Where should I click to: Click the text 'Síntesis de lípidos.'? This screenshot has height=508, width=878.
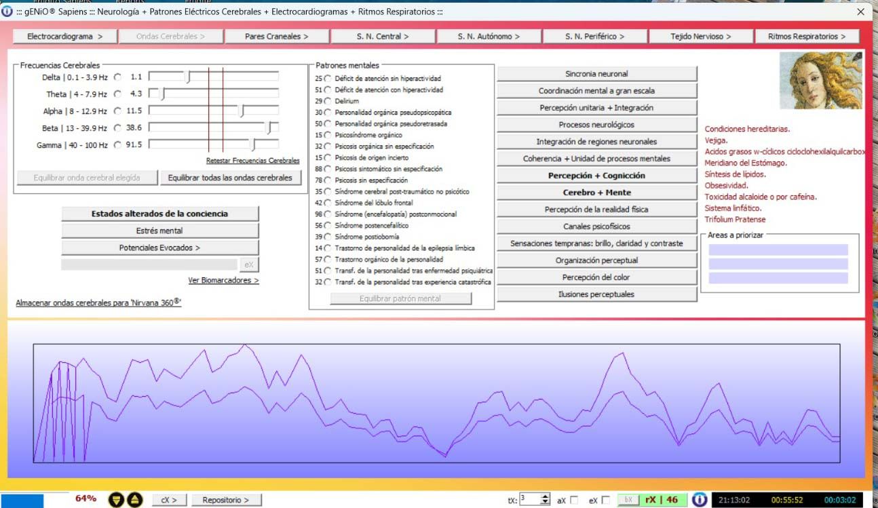pos(736,174)
